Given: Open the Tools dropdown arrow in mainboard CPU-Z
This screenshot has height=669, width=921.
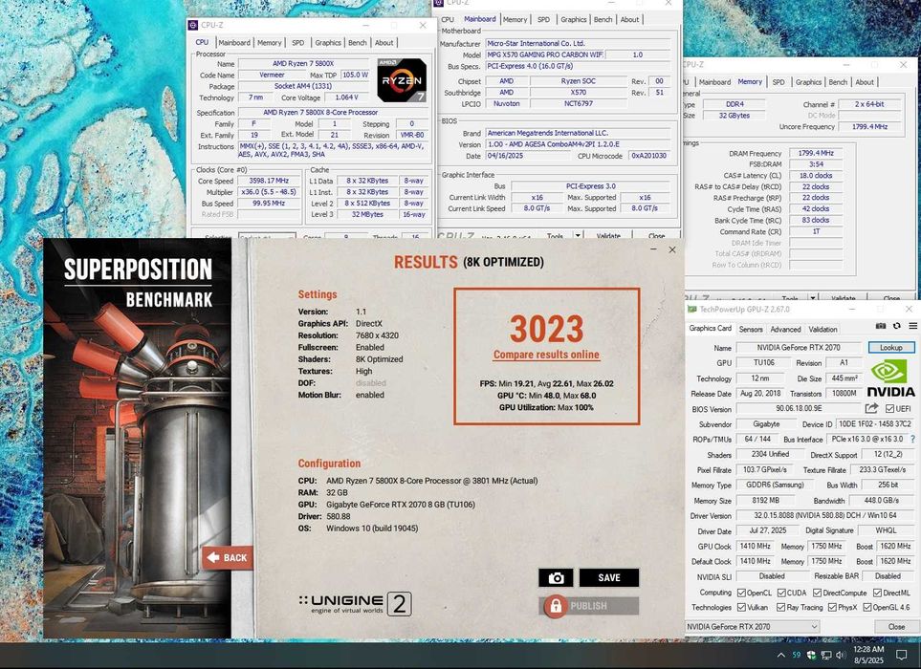Looking at the screenshot, I should click(x=578, y=235).
